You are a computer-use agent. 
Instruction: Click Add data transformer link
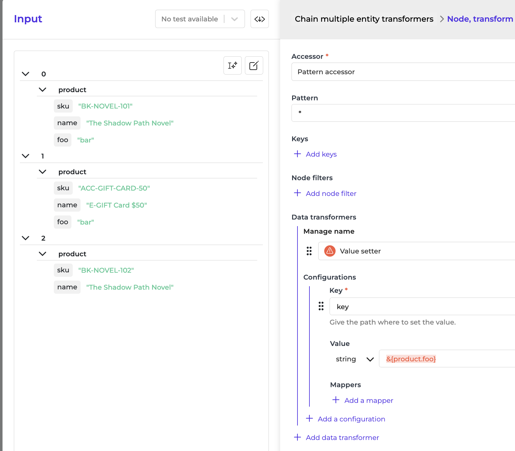click(342, 437)
